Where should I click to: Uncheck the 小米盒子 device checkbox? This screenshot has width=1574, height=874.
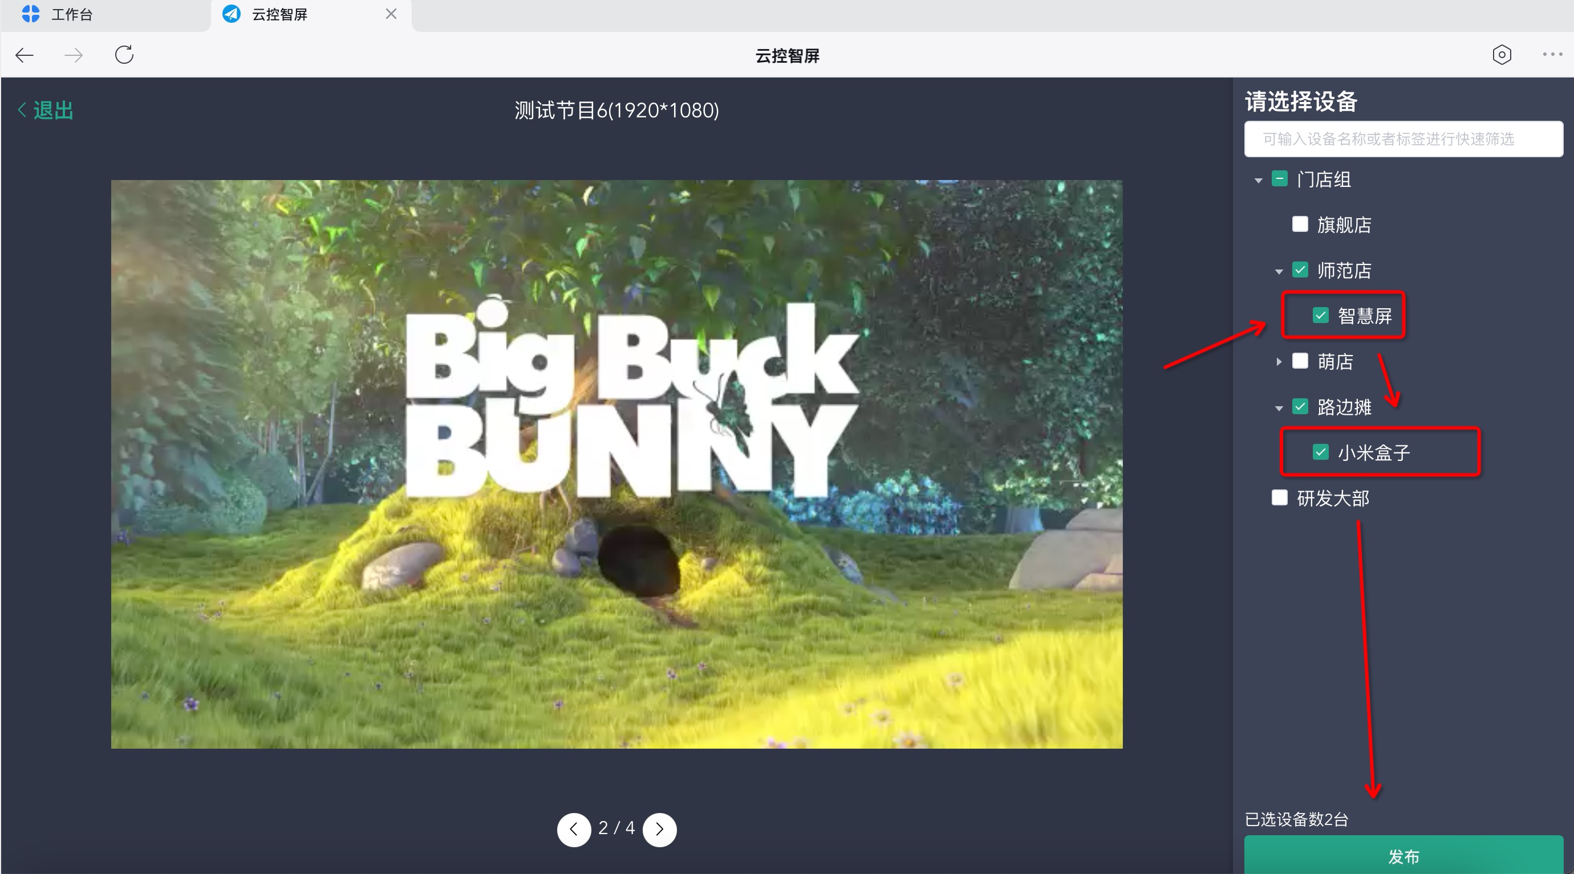[x=1320, y=452]
